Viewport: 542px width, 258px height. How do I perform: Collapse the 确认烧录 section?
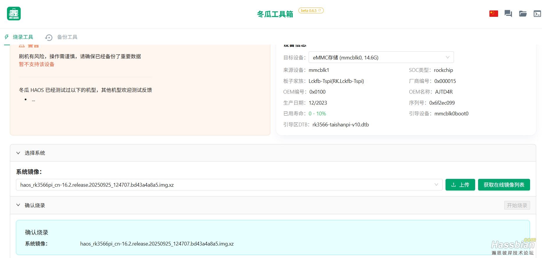tap(18, 205)
